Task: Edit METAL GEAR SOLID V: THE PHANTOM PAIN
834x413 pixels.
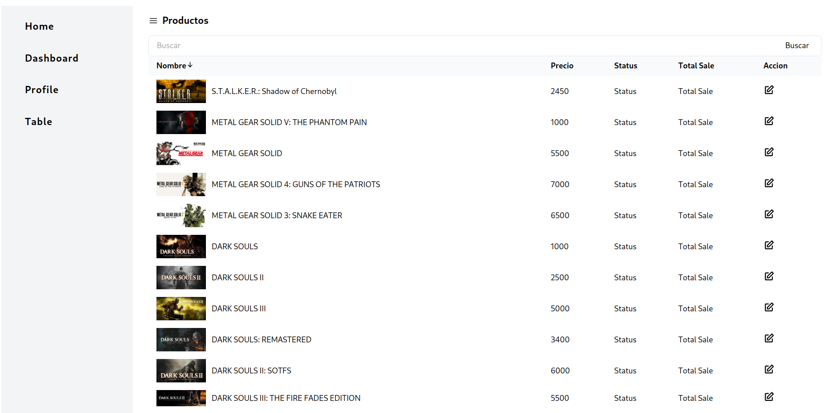Action: 769,121
